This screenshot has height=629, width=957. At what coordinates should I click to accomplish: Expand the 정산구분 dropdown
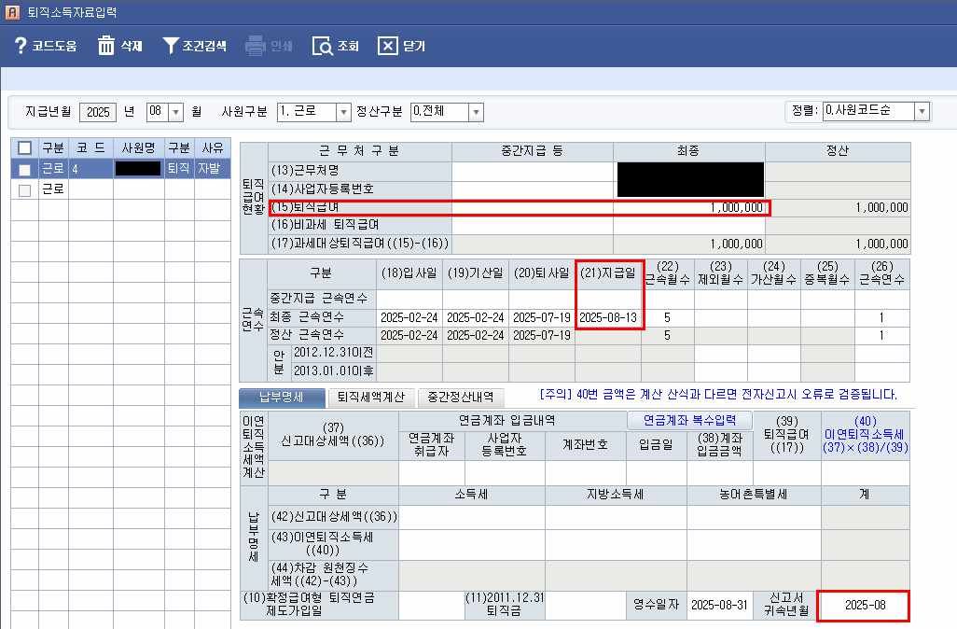476,112
